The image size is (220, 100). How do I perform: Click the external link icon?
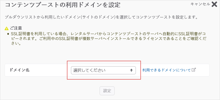(x=194, y=70)
